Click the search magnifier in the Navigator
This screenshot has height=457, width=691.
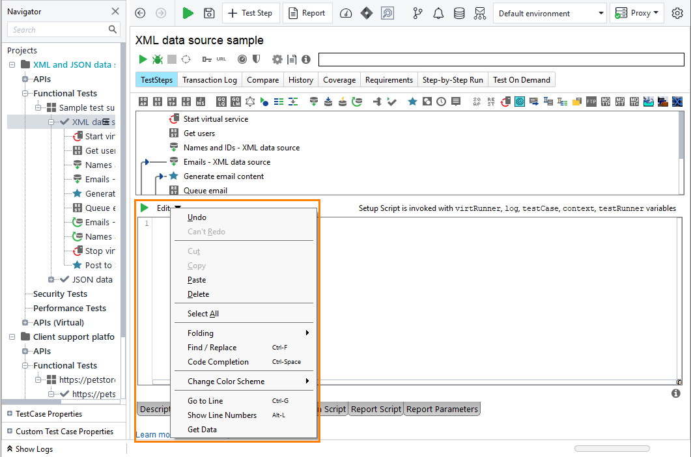pos(113,29)
